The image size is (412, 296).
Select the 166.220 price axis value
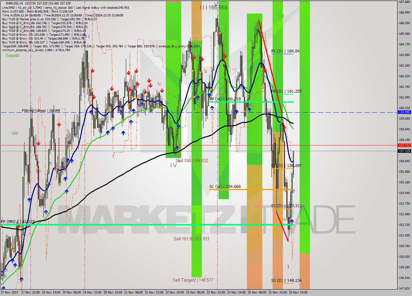(404, 23)
